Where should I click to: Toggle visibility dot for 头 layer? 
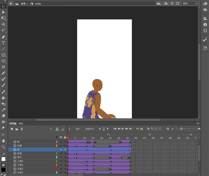click(61, 150)
